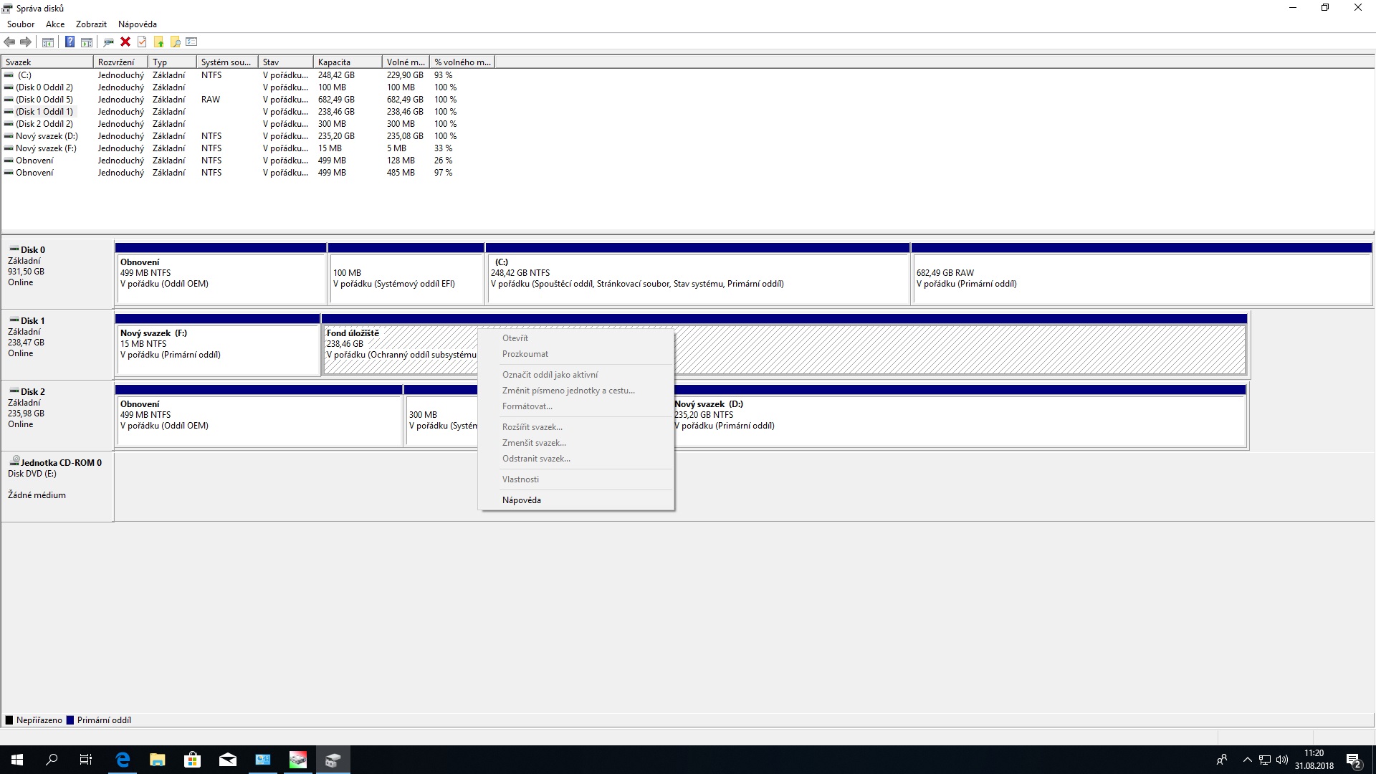Click the show/hide console tree toolbar icon
This screenshot has height=774, width=1376.
click(47, 42)
